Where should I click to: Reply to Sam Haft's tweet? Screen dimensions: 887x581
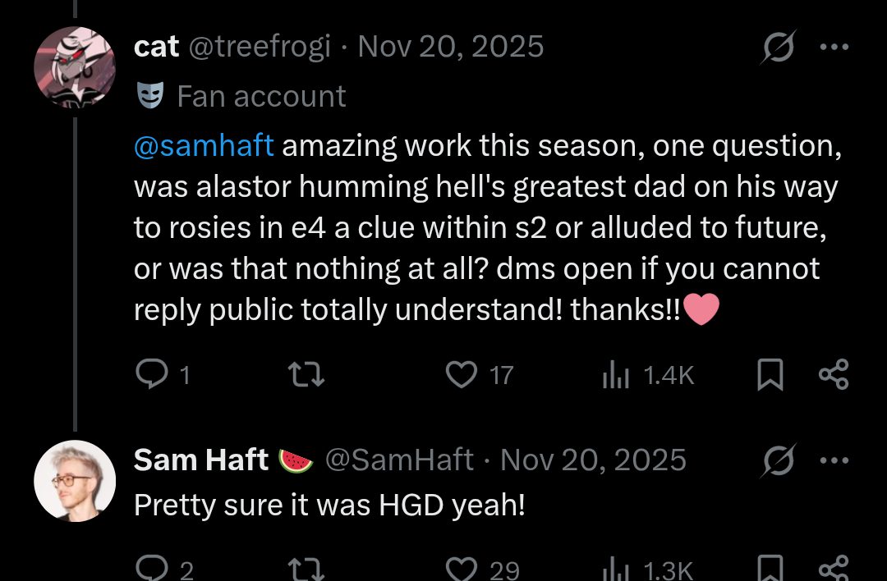point(152,569)
